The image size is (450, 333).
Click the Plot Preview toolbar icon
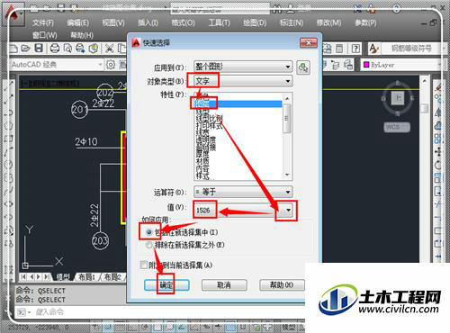67,49
